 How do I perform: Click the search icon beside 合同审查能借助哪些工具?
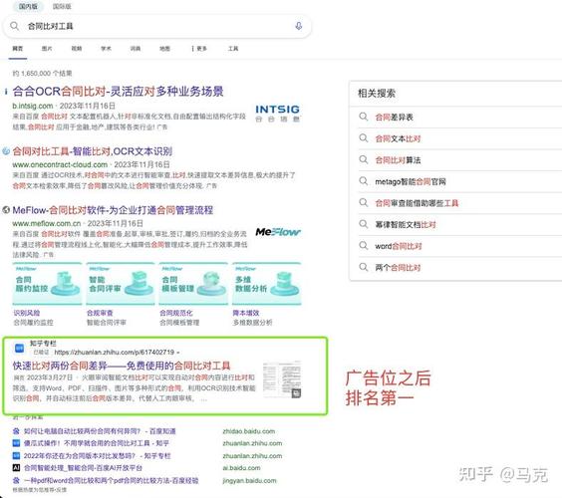pyautogui.click(x=364, y=203)
